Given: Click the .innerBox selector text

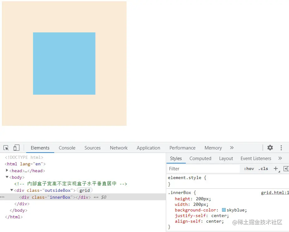Looking at the screenshot, I should pos(180,192).
